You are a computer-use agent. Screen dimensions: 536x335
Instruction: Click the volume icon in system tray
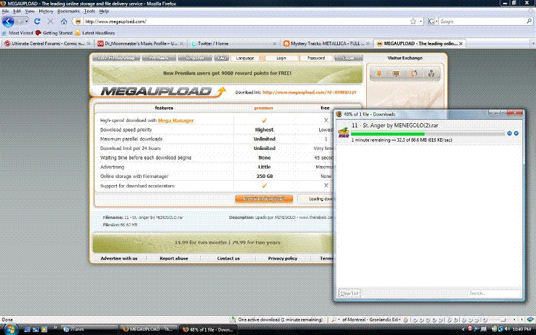click(x=507, y=329)
